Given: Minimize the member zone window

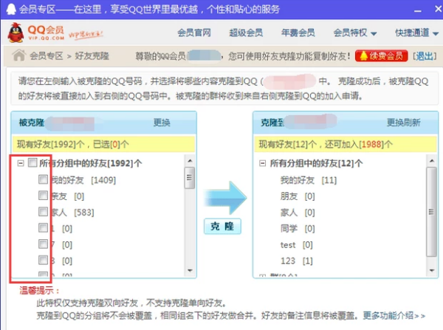Looking at the screenshot, I should click(418, 10).
